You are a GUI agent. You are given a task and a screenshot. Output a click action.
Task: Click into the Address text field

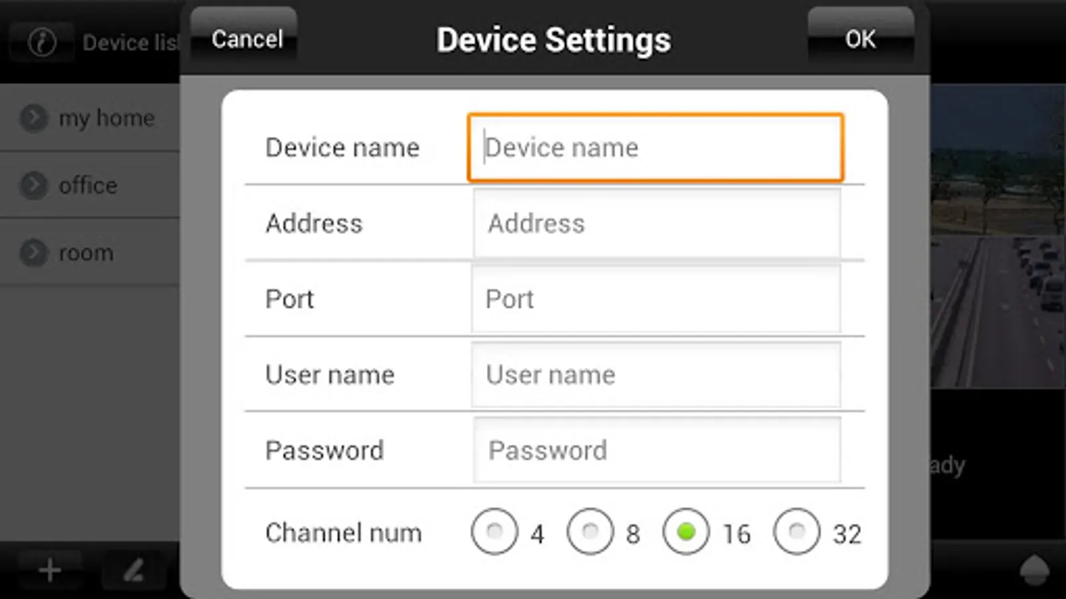[656, 224]
